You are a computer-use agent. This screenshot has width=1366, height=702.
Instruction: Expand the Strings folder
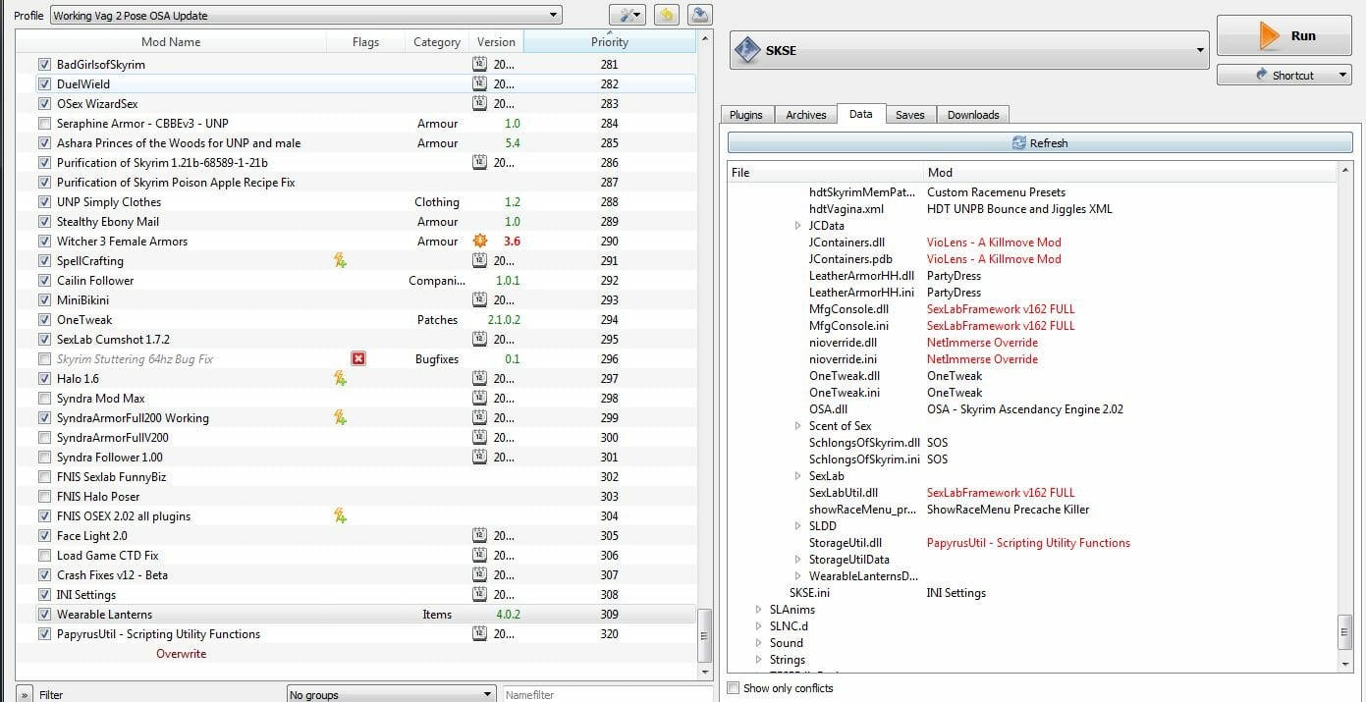pos(758,660)
